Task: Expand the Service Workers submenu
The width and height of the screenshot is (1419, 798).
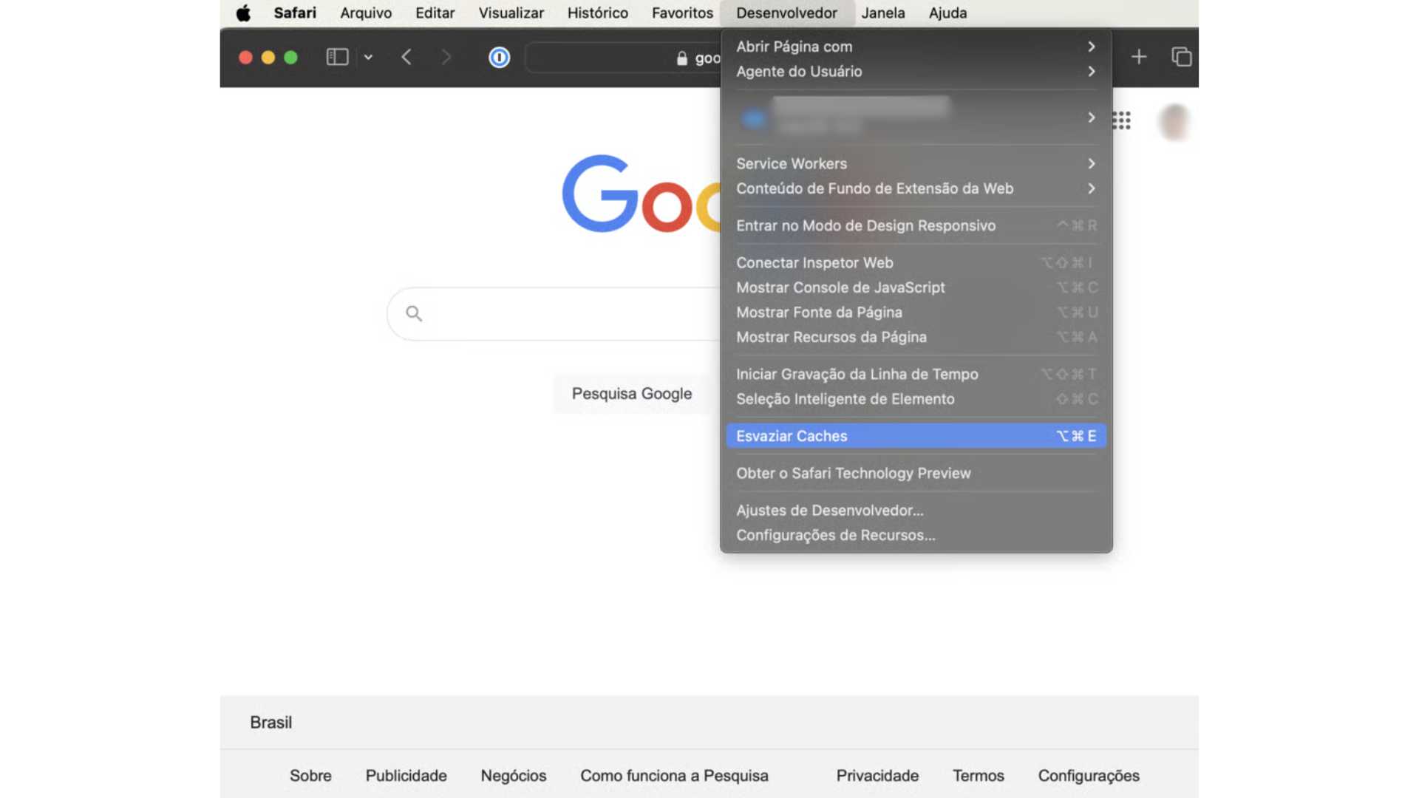Action: (916, 164)
